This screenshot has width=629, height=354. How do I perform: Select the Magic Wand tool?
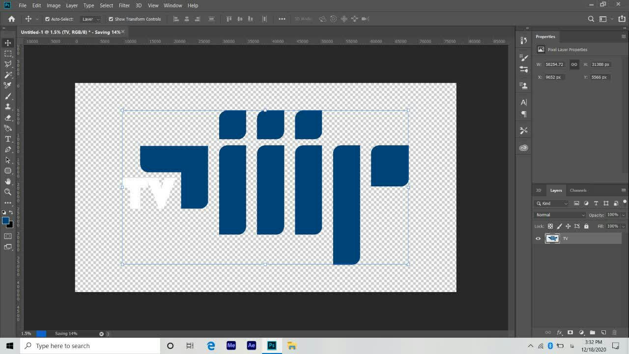coord(8,75)
